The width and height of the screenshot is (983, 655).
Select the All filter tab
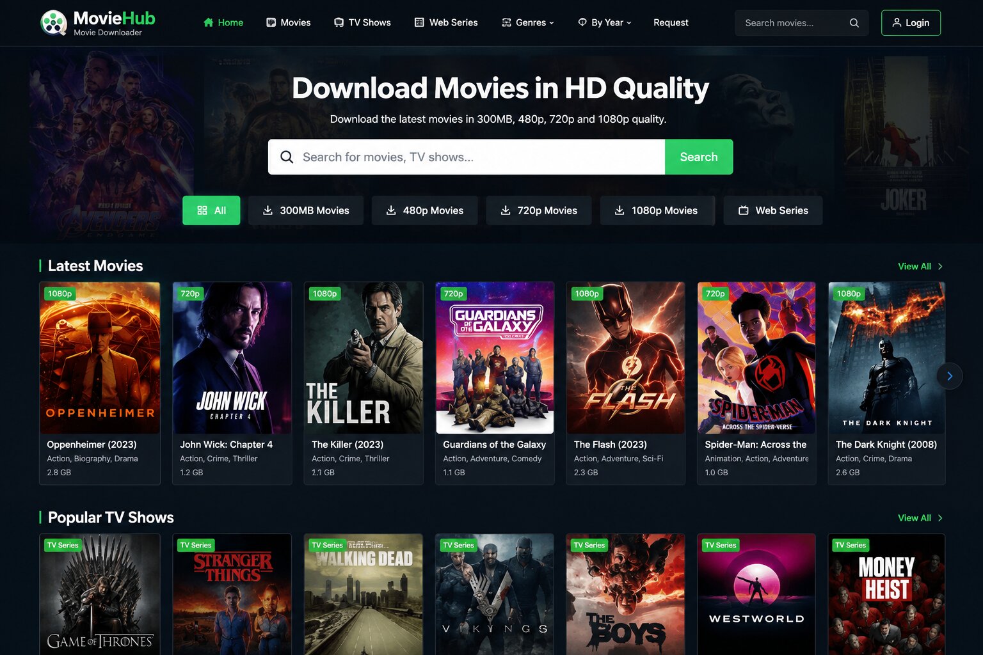[x=211, y=210]
